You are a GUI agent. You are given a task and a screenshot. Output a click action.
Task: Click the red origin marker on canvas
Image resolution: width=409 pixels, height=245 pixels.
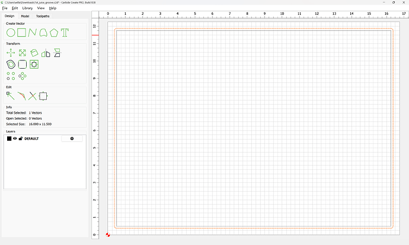pyautogui.click(x=107, y=235)
